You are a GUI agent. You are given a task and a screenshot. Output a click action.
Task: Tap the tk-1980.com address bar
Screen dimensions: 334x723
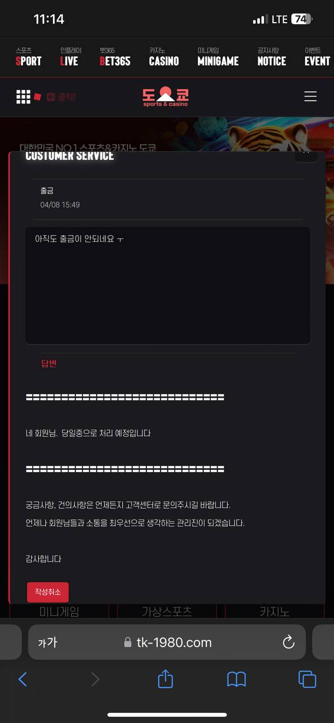click(x=167, y=642)
